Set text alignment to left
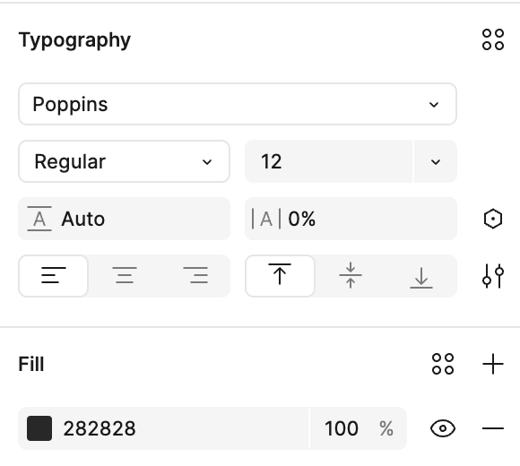The image size is (520, 466). [x=54, y=276]
